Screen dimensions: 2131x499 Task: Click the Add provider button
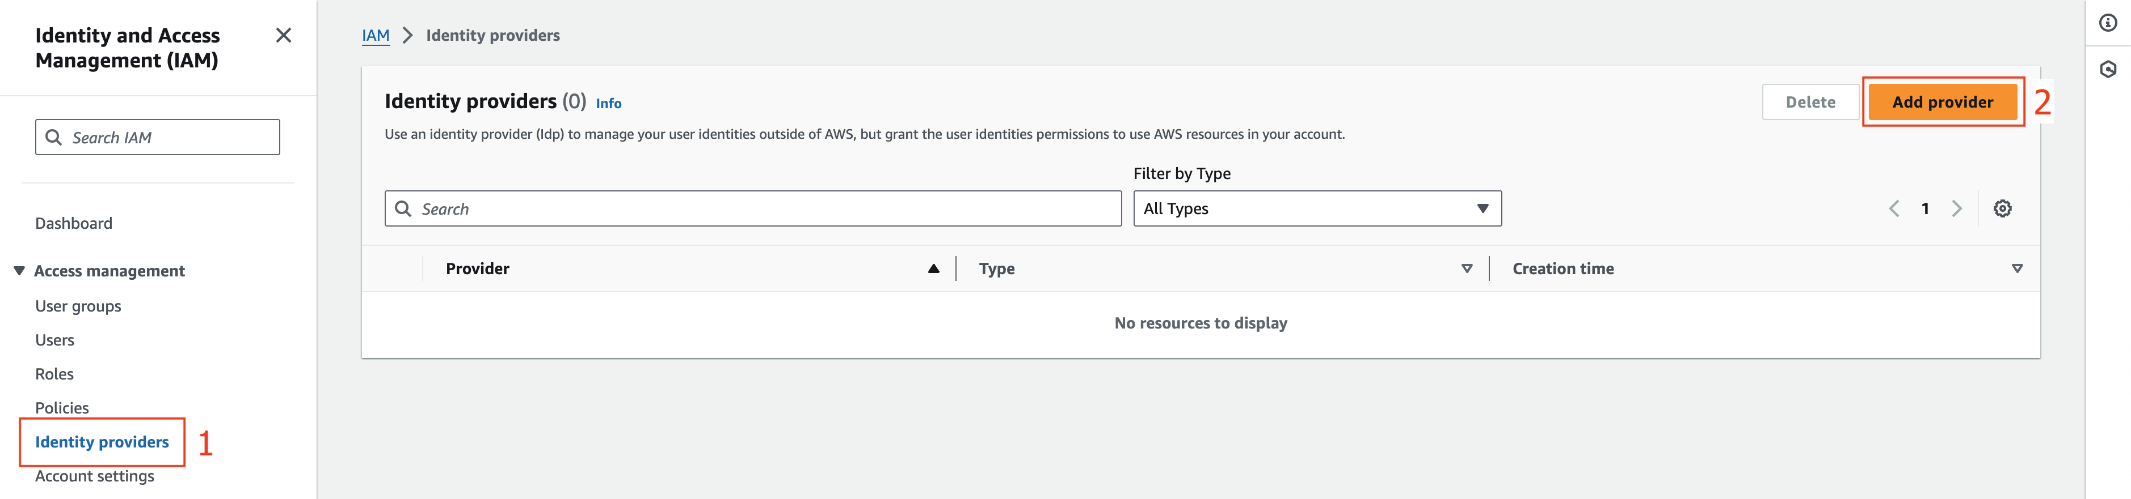coord(1943,103)
